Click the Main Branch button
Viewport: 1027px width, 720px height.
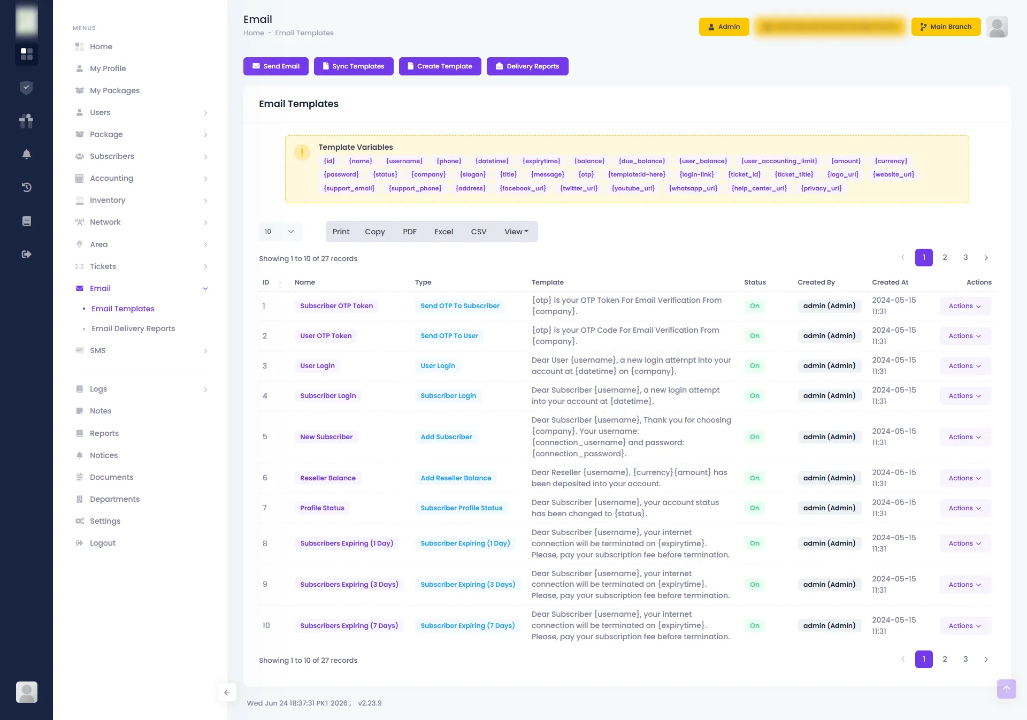tap(946, 27)
